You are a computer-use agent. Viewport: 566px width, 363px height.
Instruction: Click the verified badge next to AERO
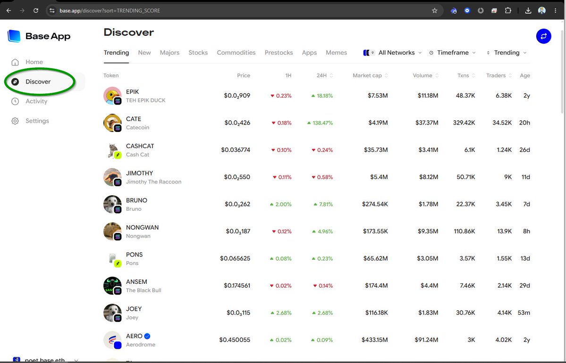[x=147, y=336]
